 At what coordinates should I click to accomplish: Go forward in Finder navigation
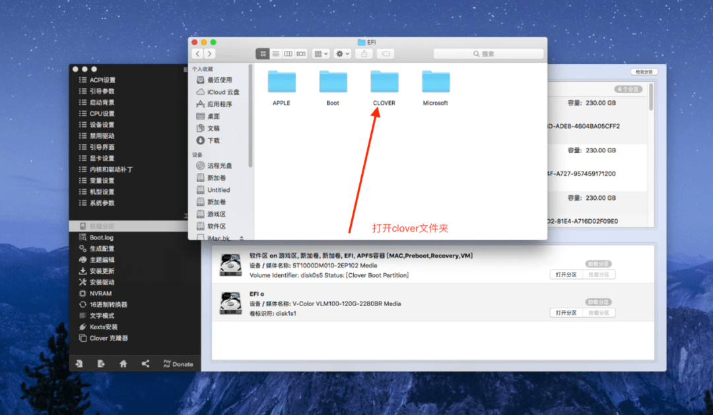point(210,53)
